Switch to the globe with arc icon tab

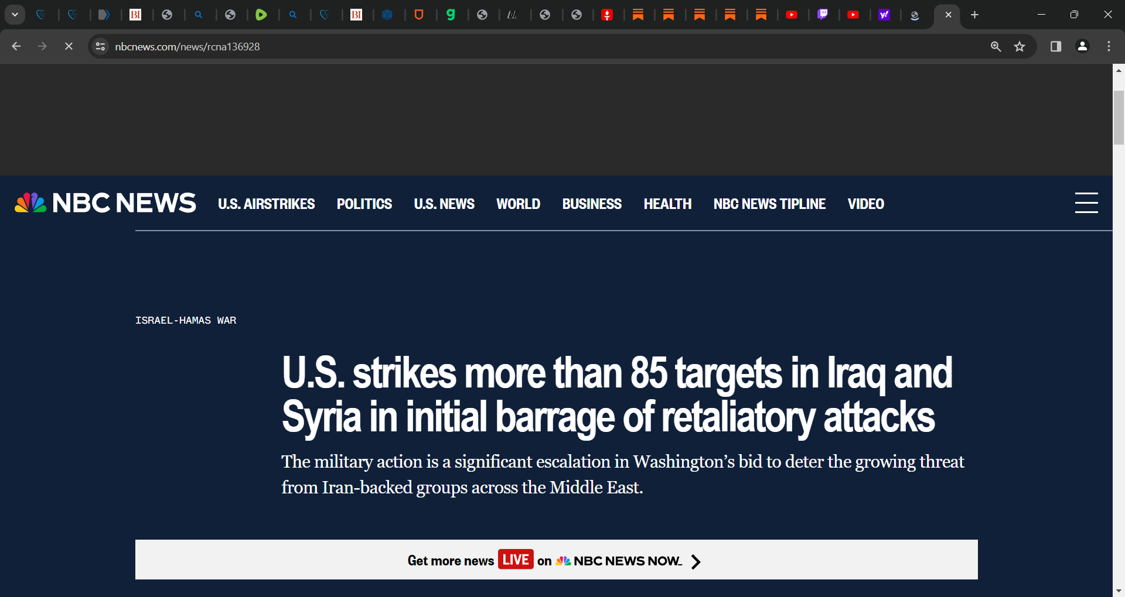[x=914, y=15]
